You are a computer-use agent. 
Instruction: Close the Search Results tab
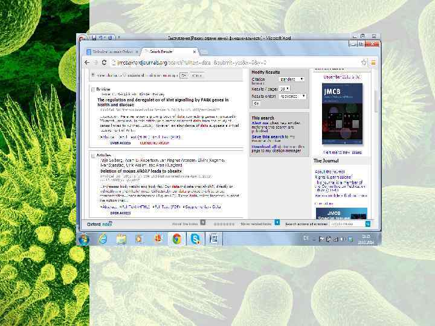point(195,52)
